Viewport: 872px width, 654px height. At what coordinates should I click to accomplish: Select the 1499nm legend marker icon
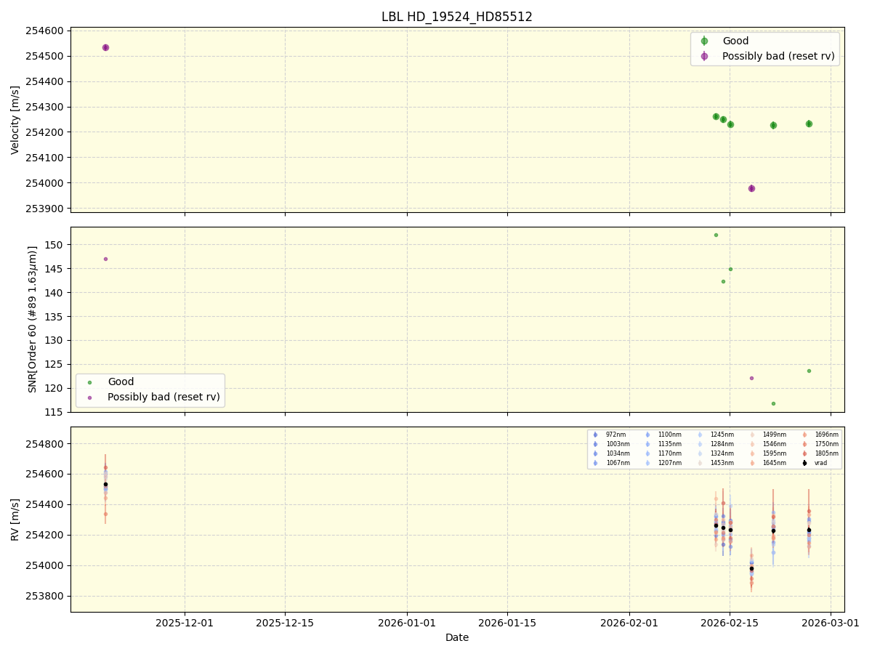[x=751, y=435]
